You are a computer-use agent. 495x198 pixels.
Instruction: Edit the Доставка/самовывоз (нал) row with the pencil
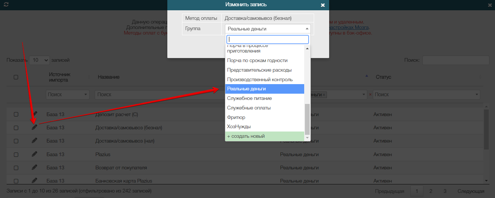click(34, 140)
